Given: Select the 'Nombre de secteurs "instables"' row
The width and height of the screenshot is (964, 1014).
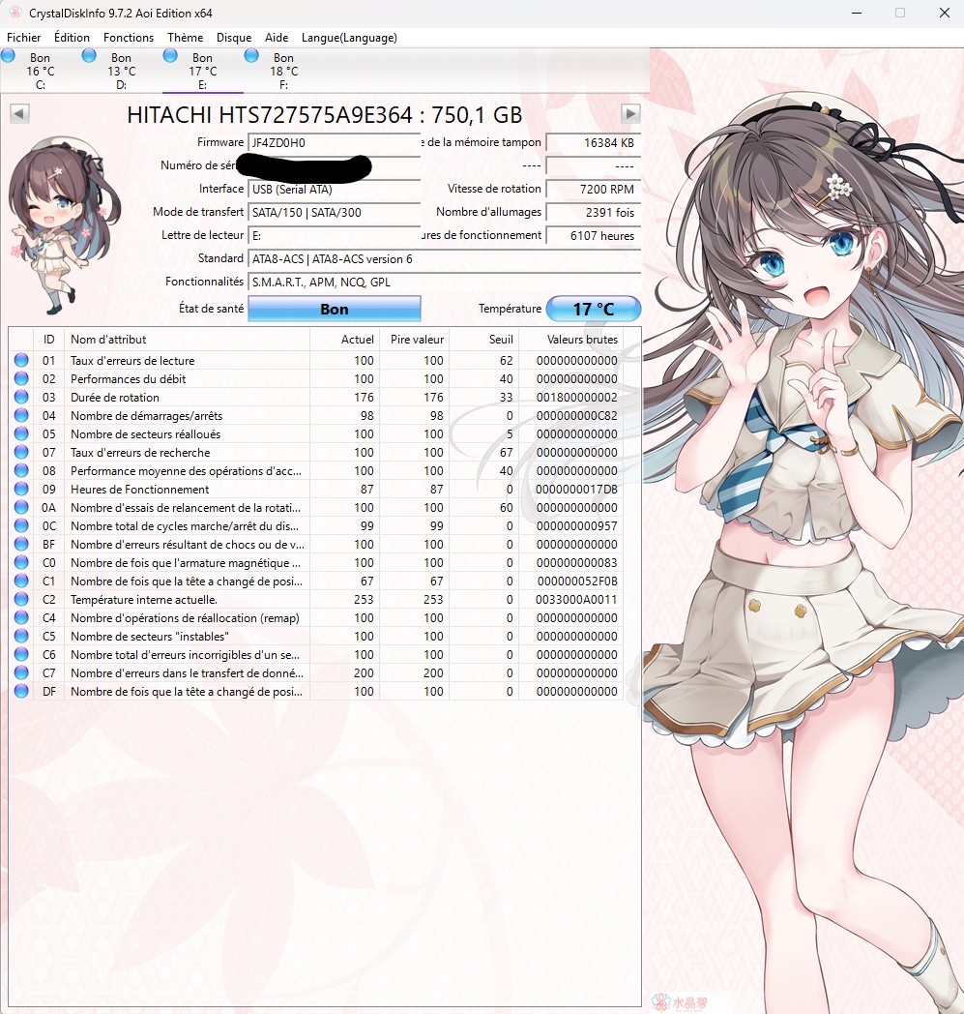Looking at the screenshot, I should [184, 637].
